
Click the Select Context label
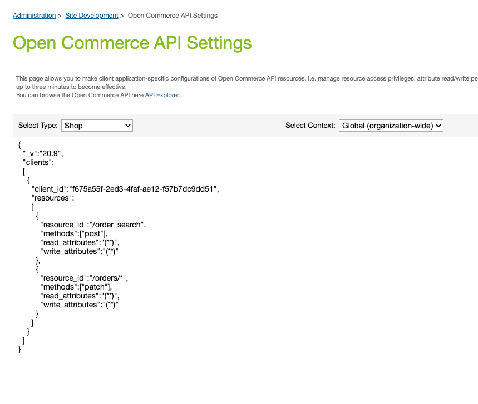(x=311, y=126)
